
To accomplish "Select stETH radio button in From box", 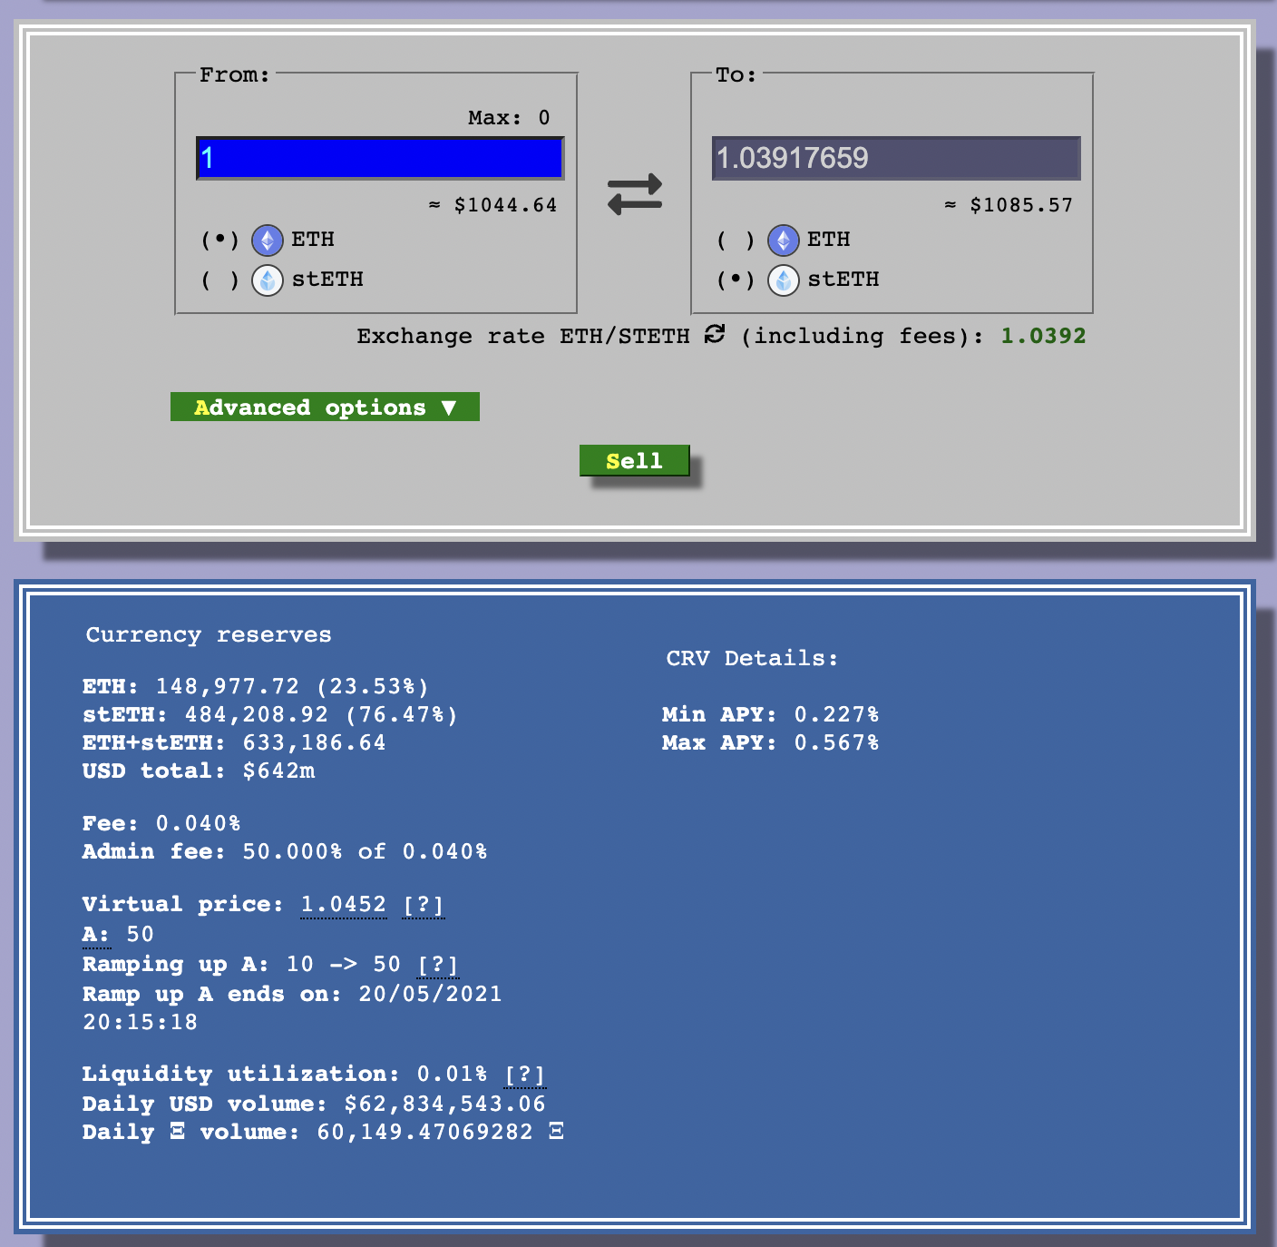I will [x=219, y=280].
